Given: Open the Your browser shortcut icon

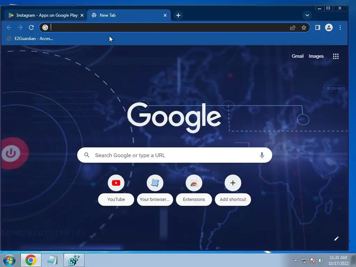Looking at the screenshot, I should coord(155,183).
